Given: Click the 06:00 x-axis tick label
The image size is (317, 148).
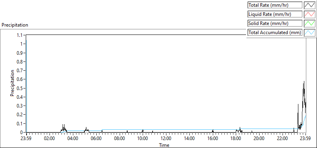Looking at the screenshot, I should click(x=96, y=139).
